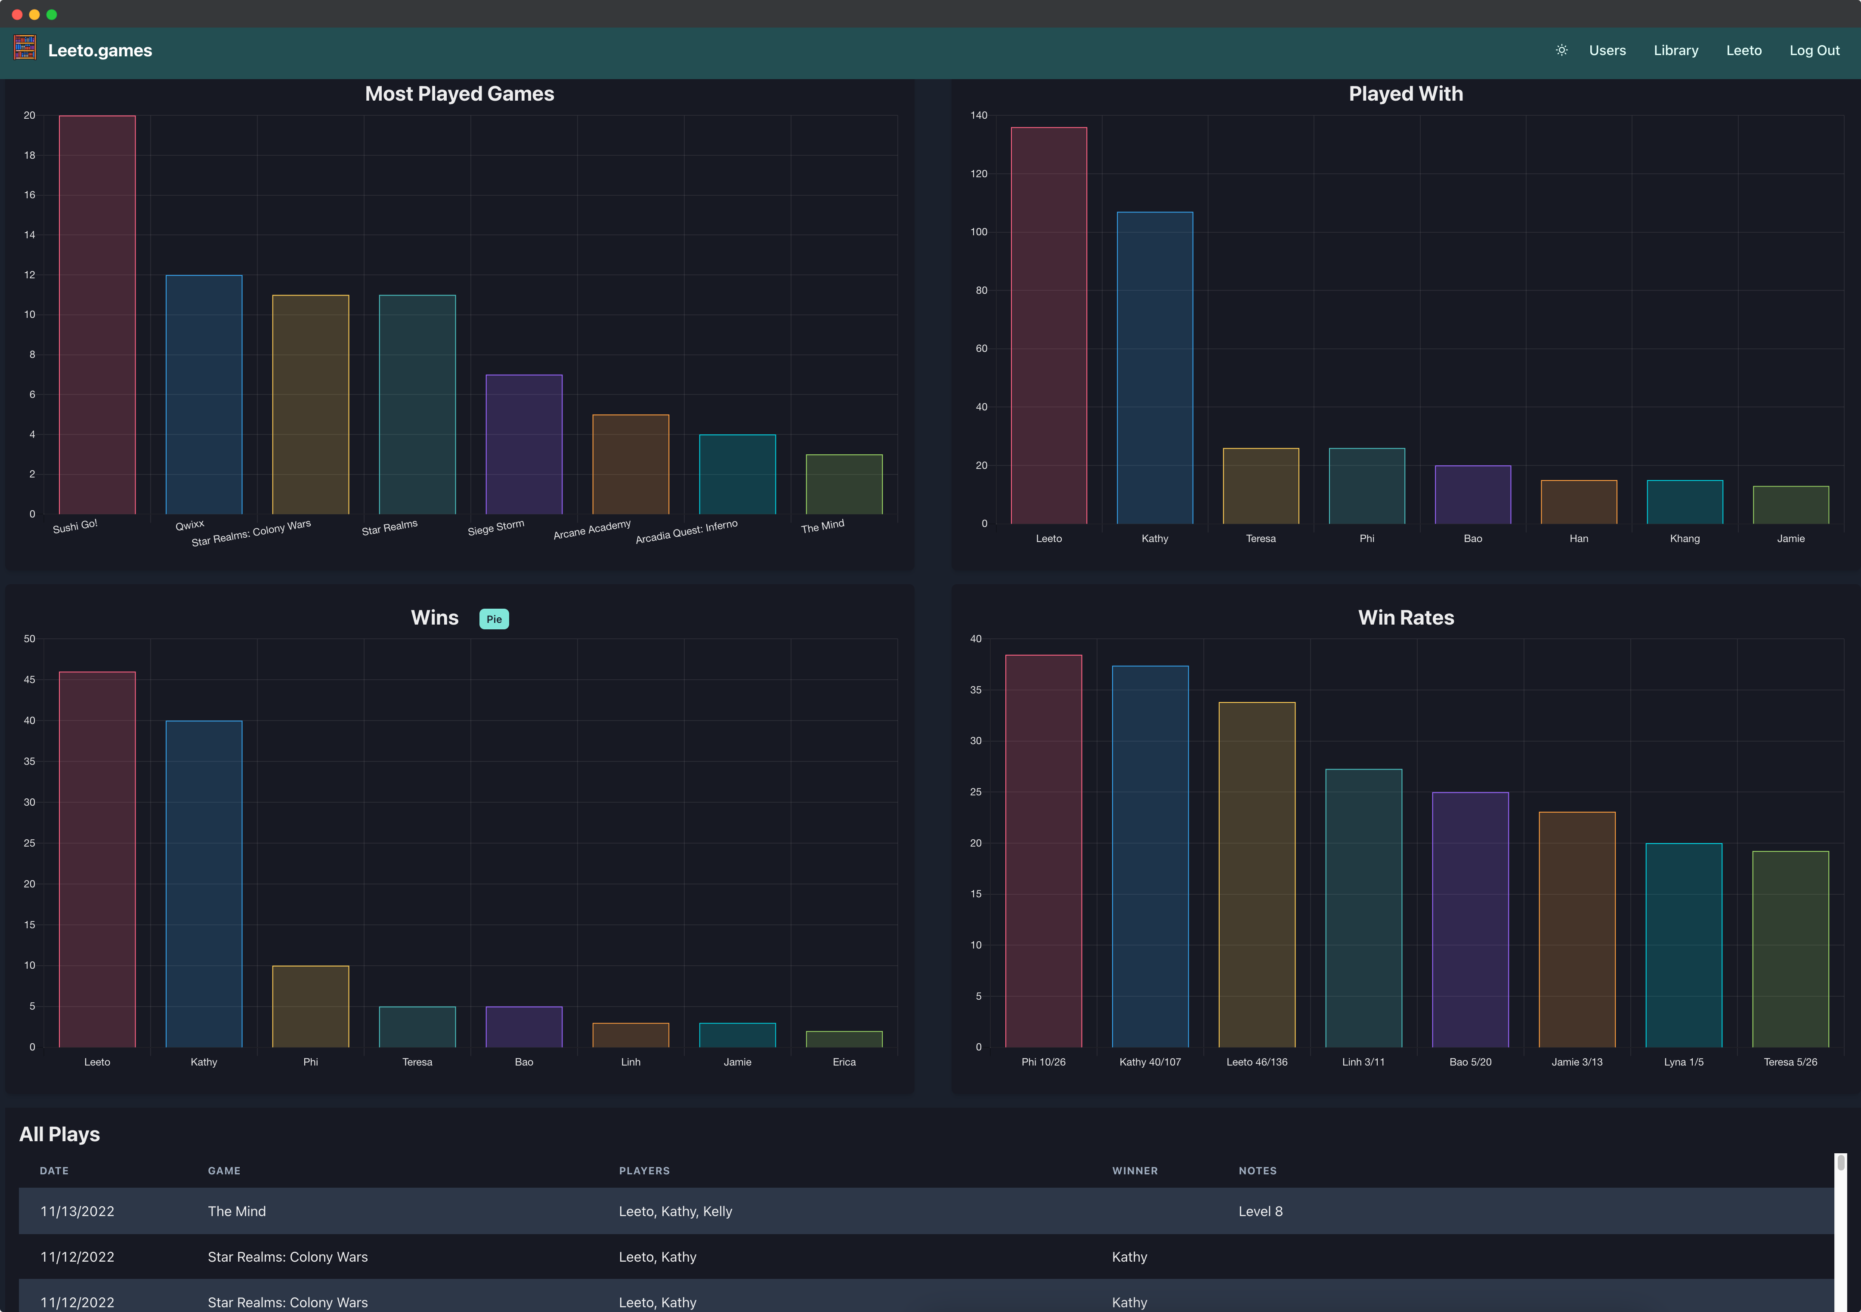Click the Arcane Academy bar

click(631, 464)
